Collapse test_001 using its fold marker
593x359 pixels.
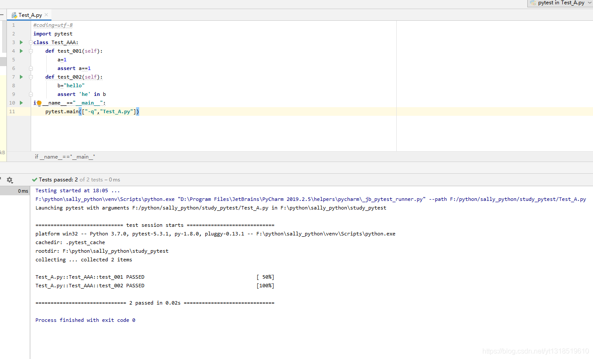pyautogui.click(x=30, y=51)
